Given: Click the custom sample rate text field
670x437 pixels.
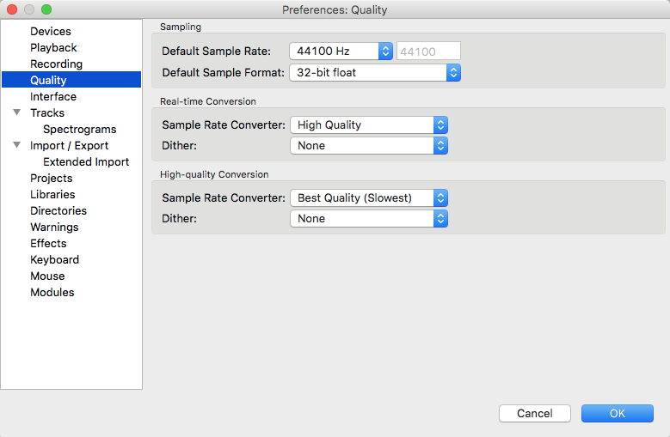Looking at the screenshot, I should [x=428, y=52].
